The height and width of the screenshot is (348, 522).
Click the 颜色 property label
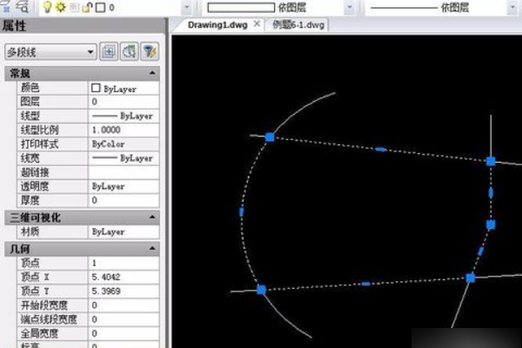tap(30, 88)
